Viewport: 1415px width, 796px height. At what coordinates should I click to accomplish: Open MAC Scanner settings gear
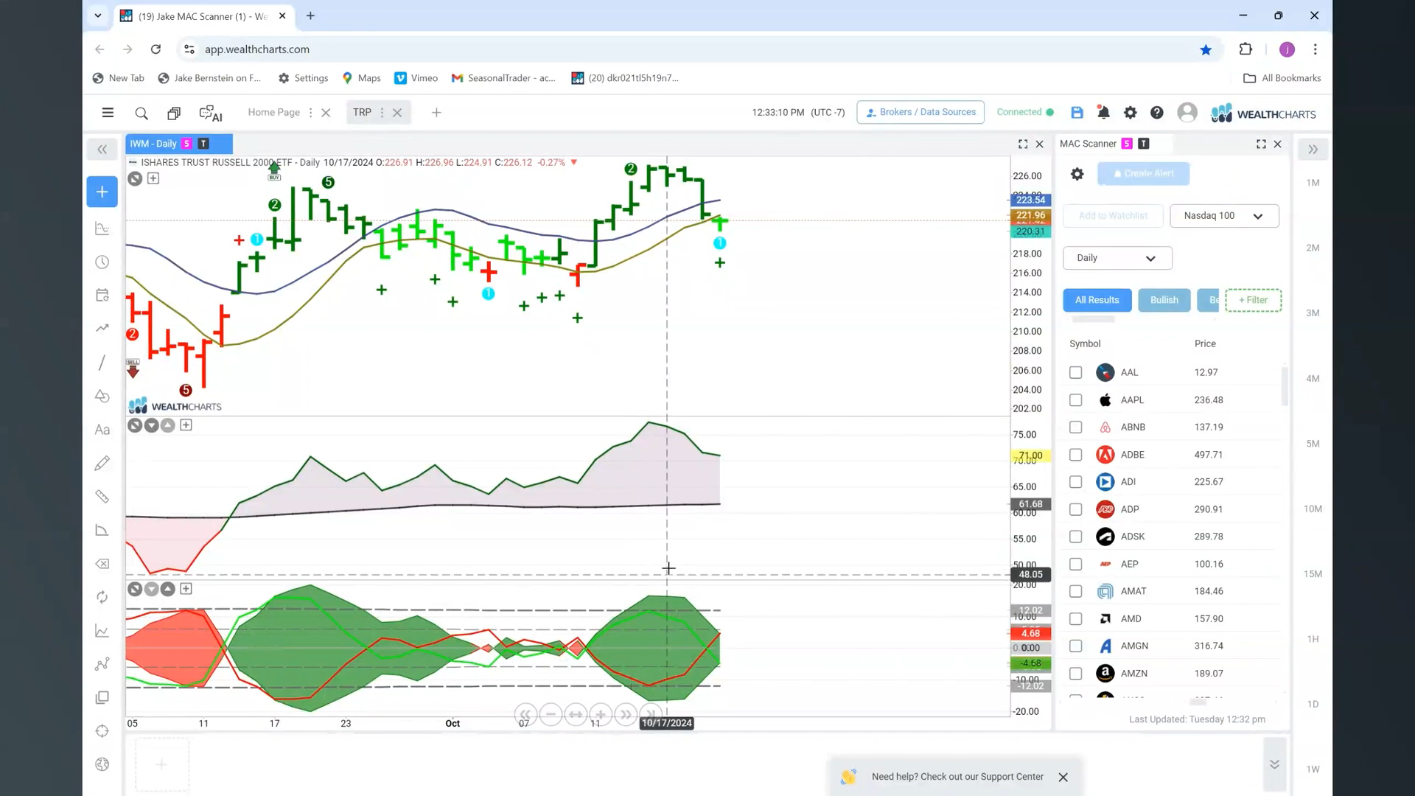point(1077,174)
